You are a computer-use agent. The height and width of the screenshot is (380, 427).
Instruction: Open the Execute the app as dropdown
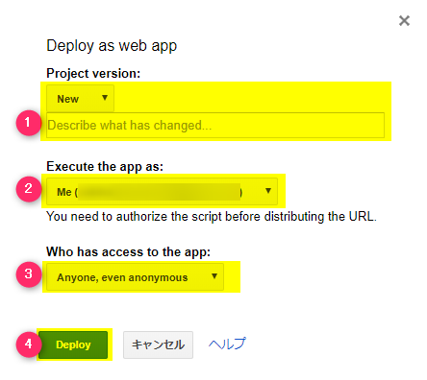coord(162,192)
